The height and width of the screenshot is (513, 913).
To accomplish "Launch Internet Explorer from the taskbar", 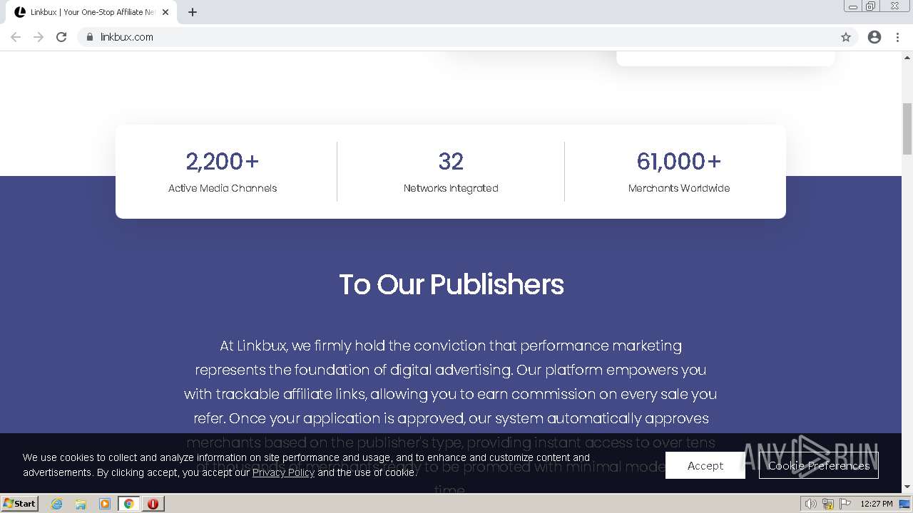I will pos(57,503).
